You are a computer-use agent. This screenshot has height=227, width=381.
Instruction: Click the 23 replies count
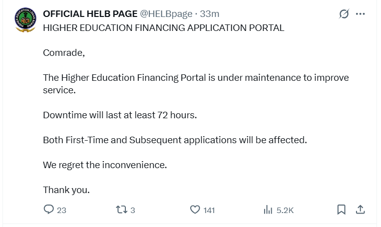(x=61, y=210)
